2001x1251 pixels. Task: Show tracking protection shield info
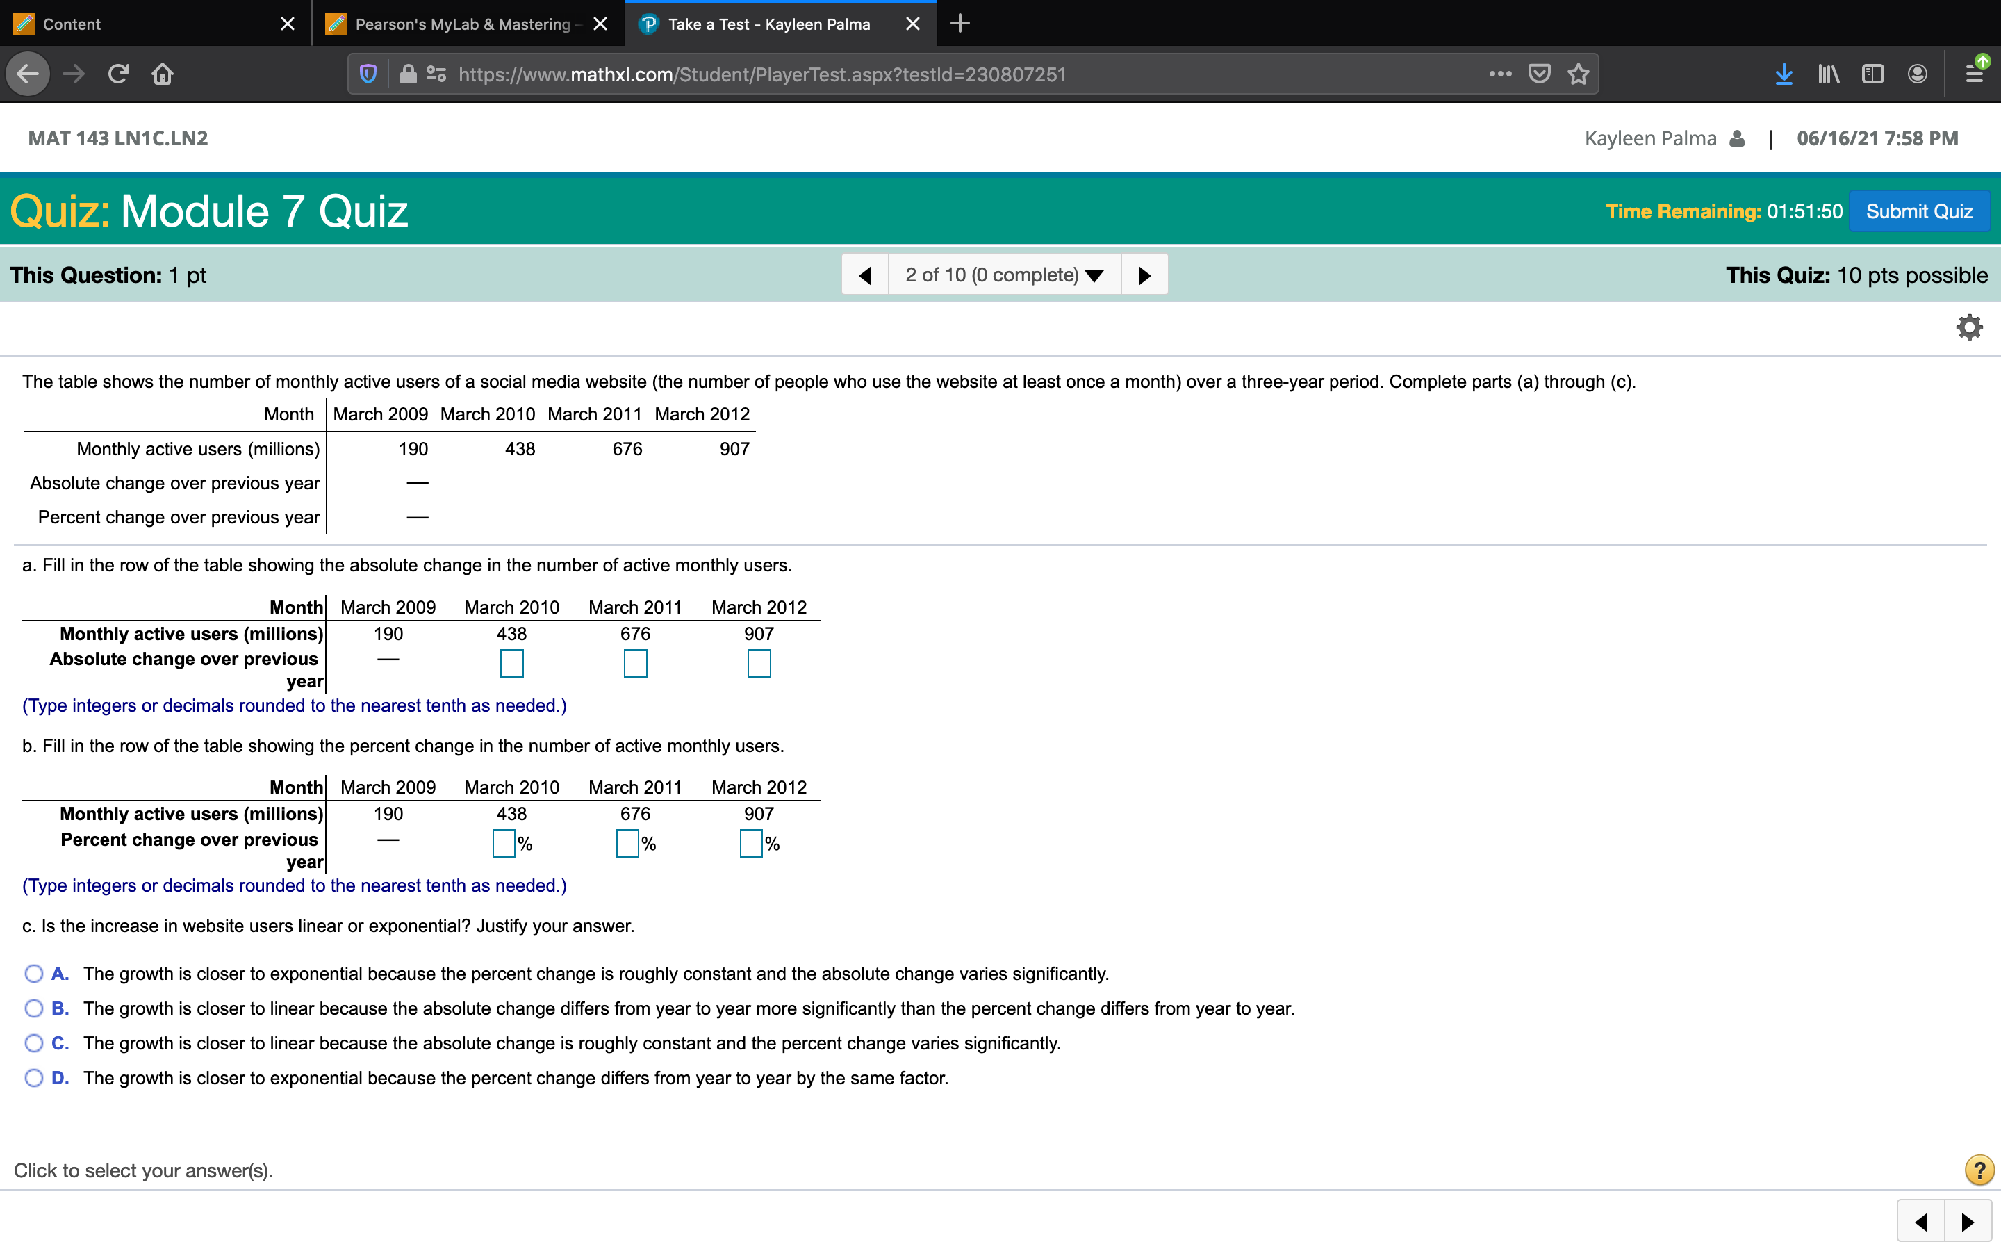[369, 74]
